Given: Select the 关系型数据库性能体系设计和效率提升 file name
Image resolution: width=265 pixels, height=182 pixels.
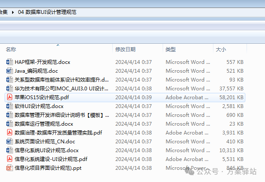Looking at the screenshot, I should click(62, 79).
